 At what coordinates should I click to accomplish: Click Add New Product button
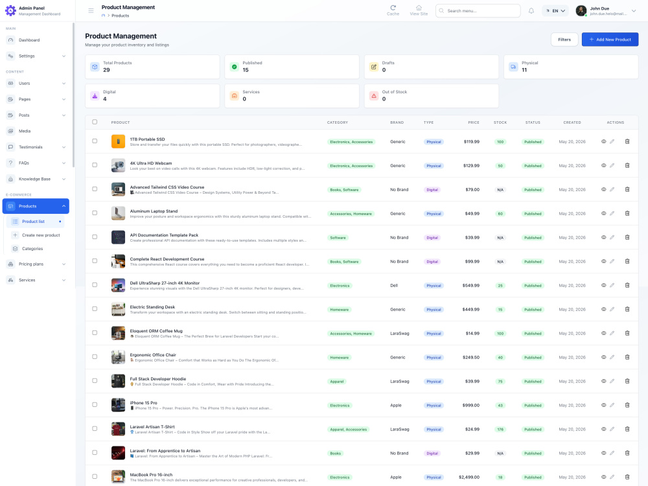click(x=610, y=40)
